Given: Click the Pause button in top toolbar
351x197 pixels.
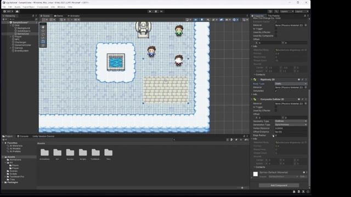Looking at the screenshot, I should click(x=156, y=11).
